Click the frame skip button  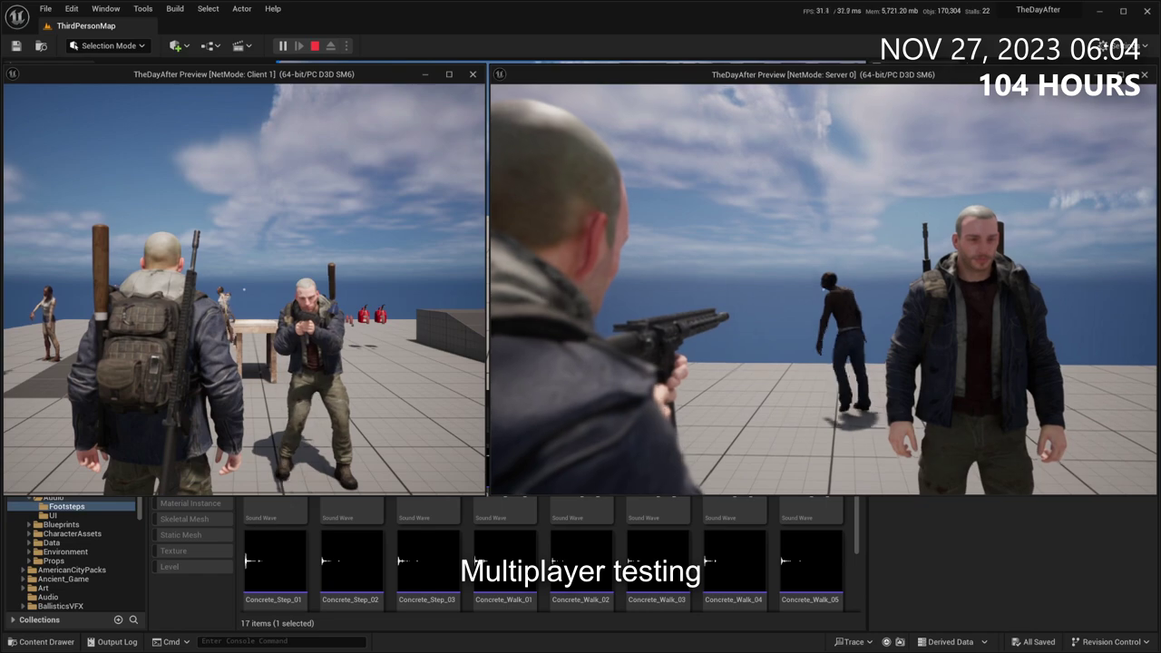[299, 45]
